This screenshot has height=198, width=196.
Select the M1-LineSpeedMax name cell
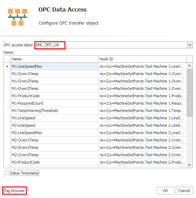[x=54, y=66]
